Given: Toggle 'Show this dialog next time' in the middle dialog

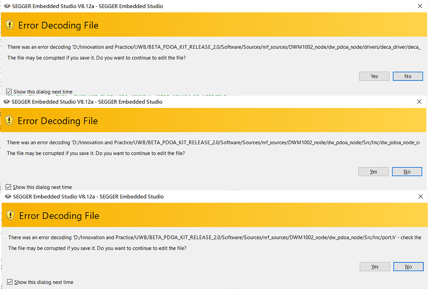Looking at the screenshot, I should (9, 187).
